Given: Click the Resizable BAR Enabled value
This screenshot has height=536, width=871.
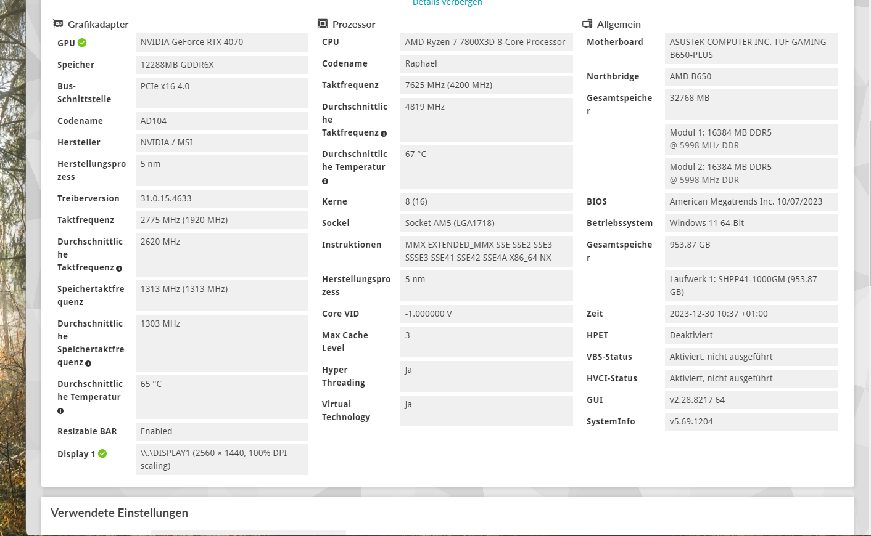Looking at the screenshot, I should coord(222,431).
